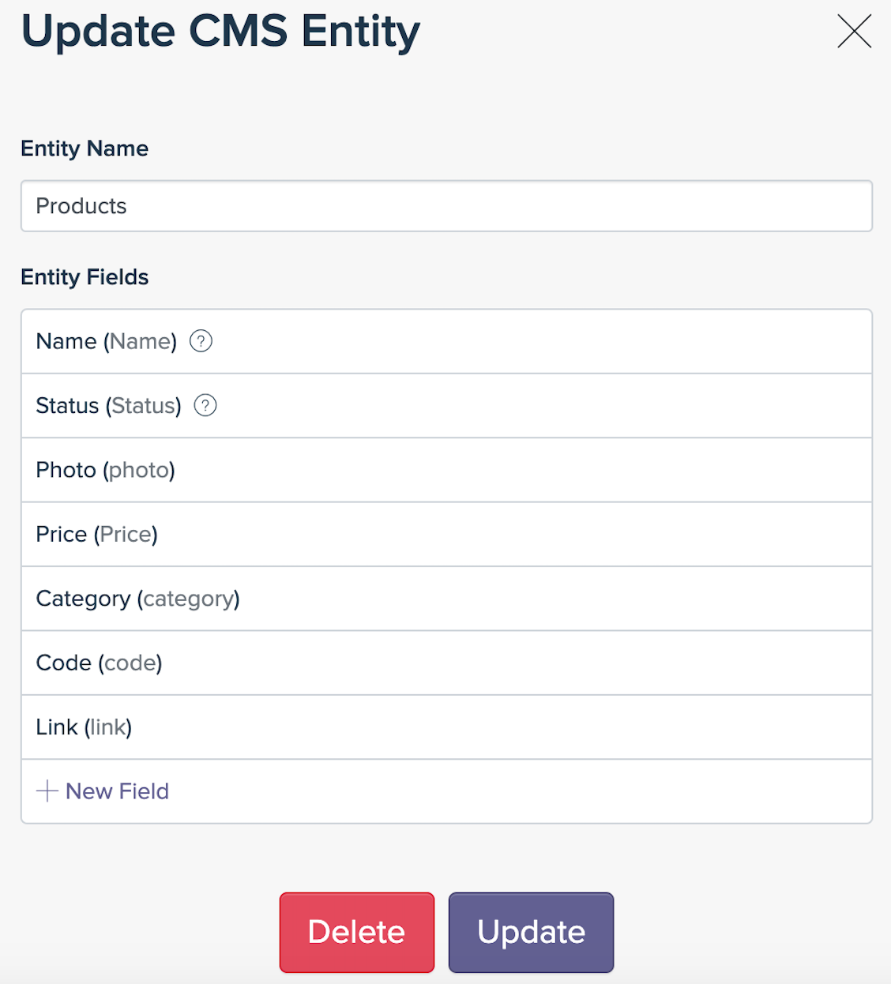Click the plus icon before New Field
Screen dimensions: 891x984
[x=47, y=791]
